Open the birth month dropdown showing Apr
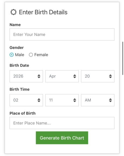This screenshot has width=124, height=156. 62,76
